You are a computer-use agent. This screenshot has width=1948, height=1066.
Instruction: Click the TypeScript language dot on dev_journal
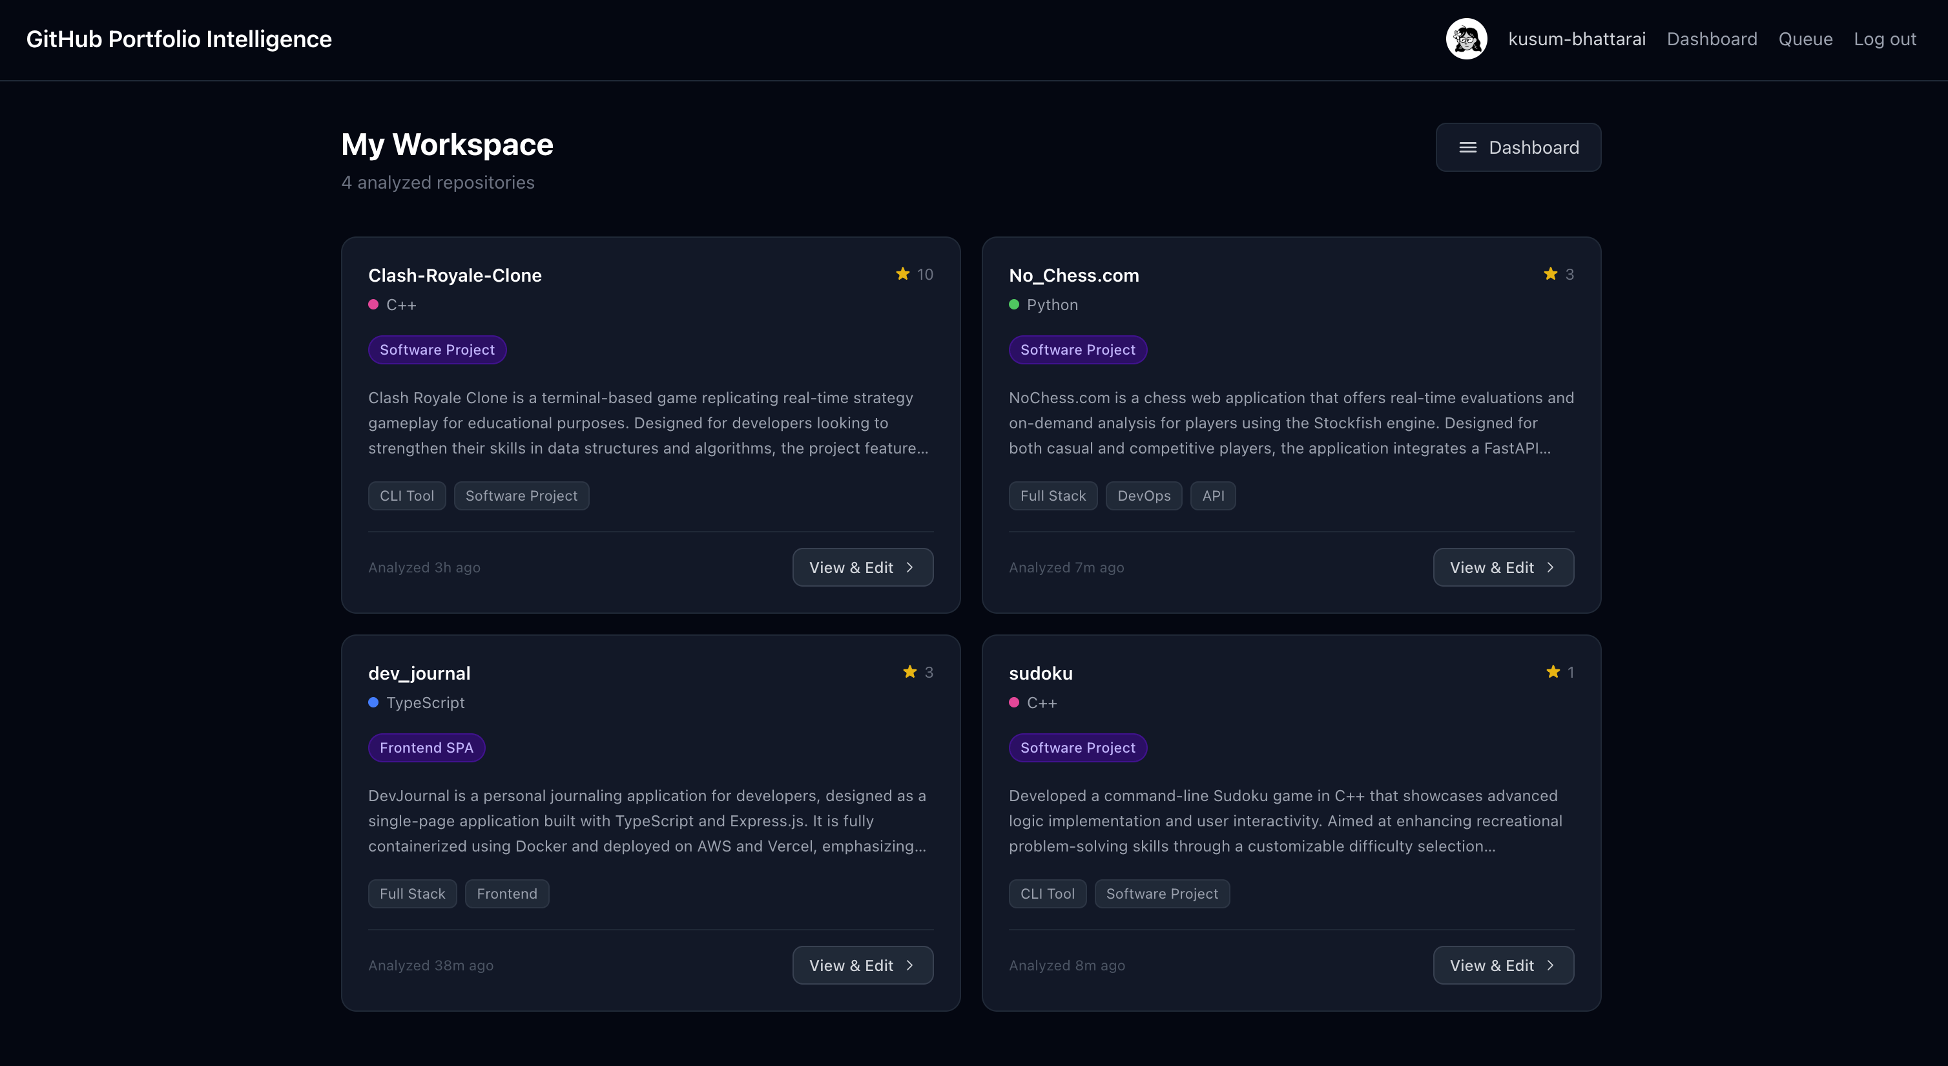pyautogui.click(x=373, y=703)
